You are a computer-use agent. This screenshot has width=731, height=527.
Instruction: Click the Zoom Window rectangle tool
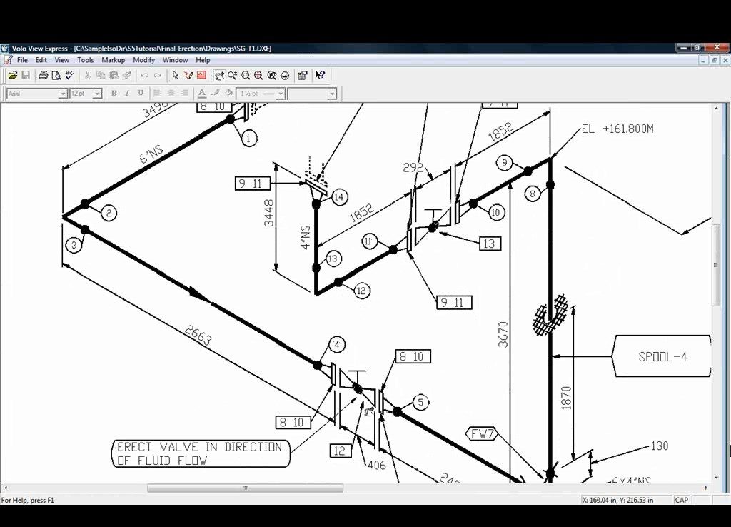pos(246,75)
